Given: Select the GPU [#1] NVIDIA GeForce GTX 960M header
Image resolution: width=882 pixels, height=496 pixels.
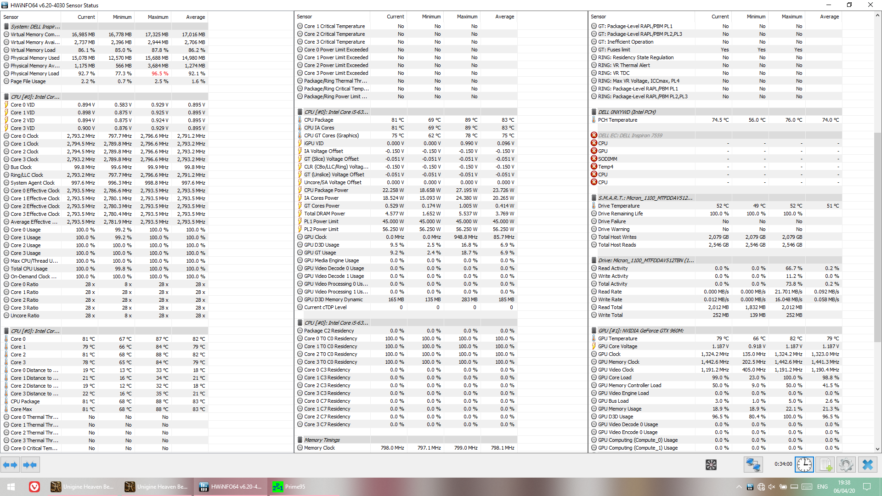Looking at the screenshot, I should pos(716,331).
